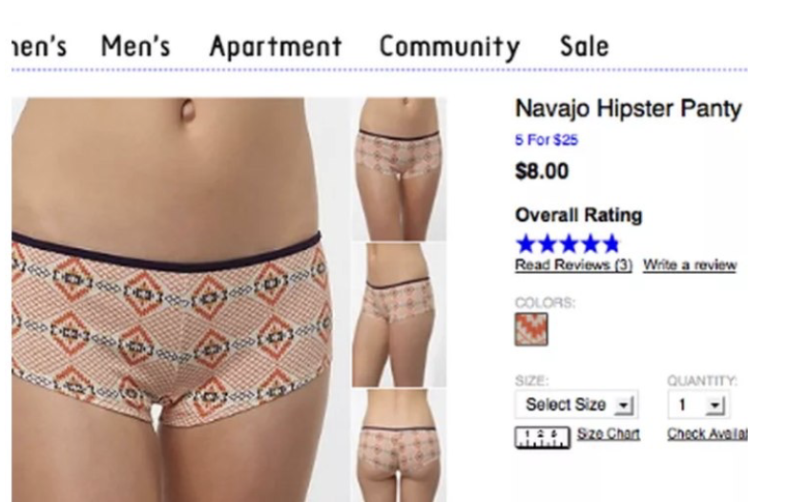
Task: Open the Sale menu item
Action: point(584,47)
